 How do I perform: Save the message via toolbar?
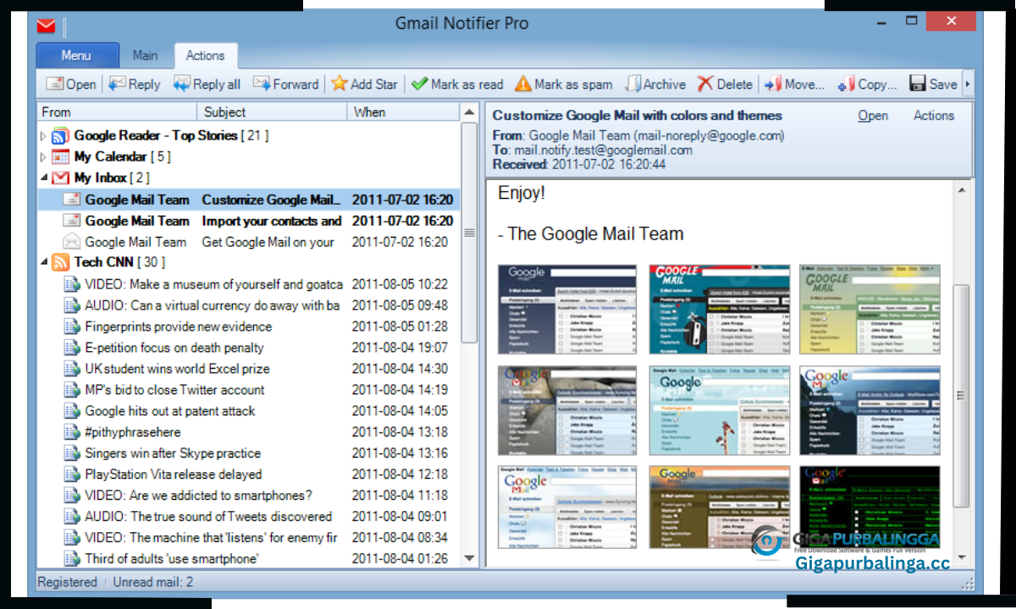click(933, 84)
